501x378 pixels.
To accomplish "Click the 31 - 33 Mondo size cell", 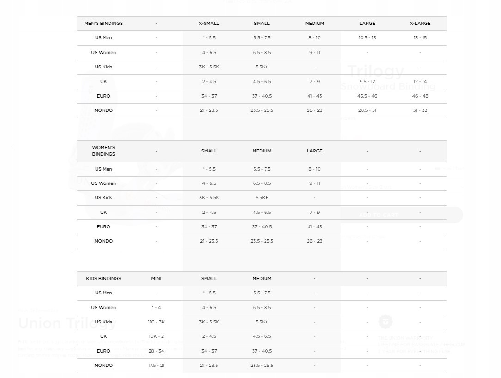I will [x=420, y=110].
